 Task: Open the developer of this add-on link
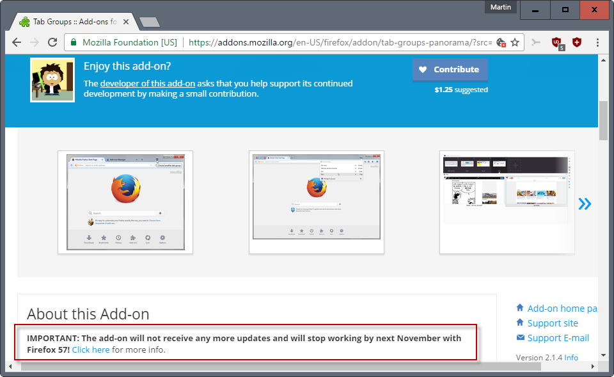pyautogui.click(x=148, y=83)
